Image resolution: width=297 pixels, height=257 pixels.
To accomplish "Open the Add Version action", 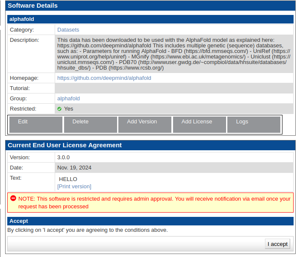I will point(144,124).
